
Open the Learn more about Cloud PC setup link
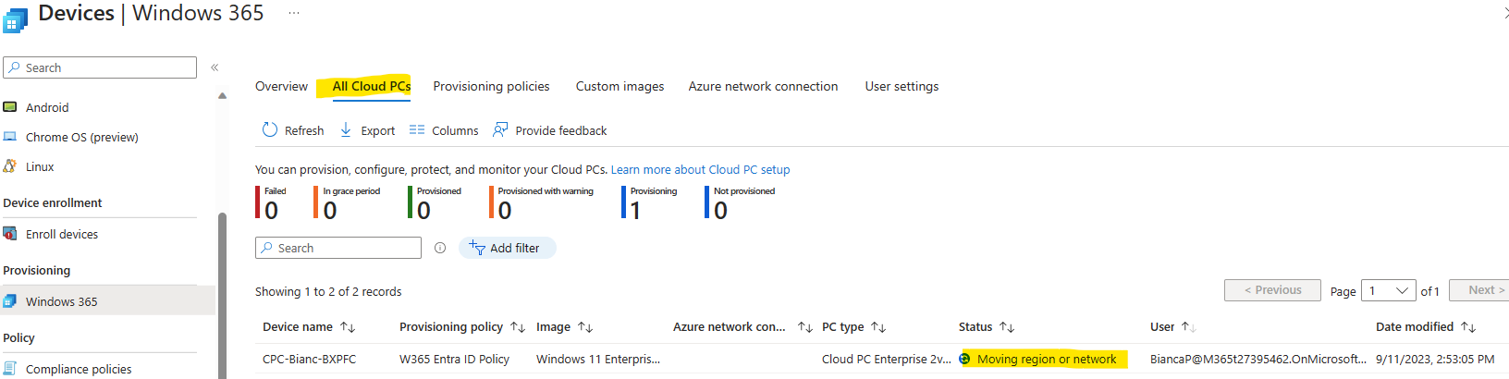pyautogui.click(x=700, y=170)
